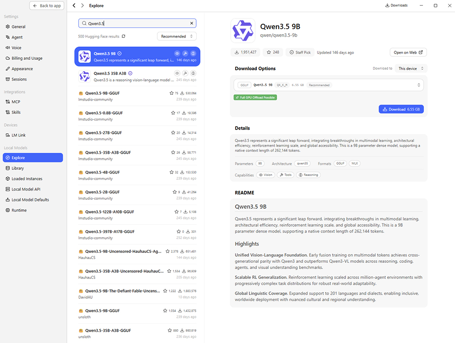Click the reasoning icon on selected Qwen3.5 9B row

click(x=193, y=54)
